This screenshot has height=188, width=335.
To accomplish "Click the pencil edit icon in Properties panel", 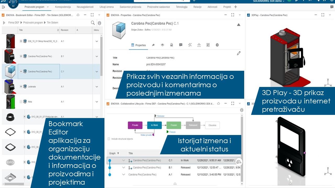I will [x=238, y=53].
